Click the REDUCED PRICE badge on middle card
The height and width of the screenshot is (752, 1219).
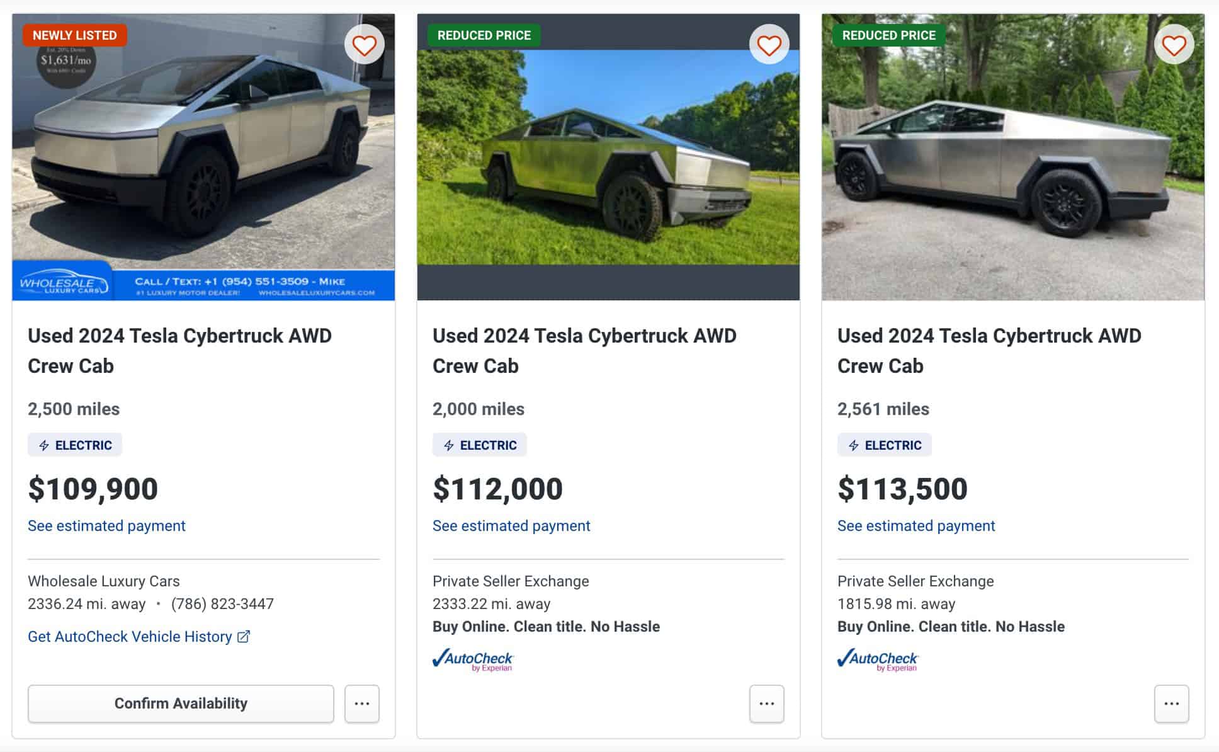point(483,35)
